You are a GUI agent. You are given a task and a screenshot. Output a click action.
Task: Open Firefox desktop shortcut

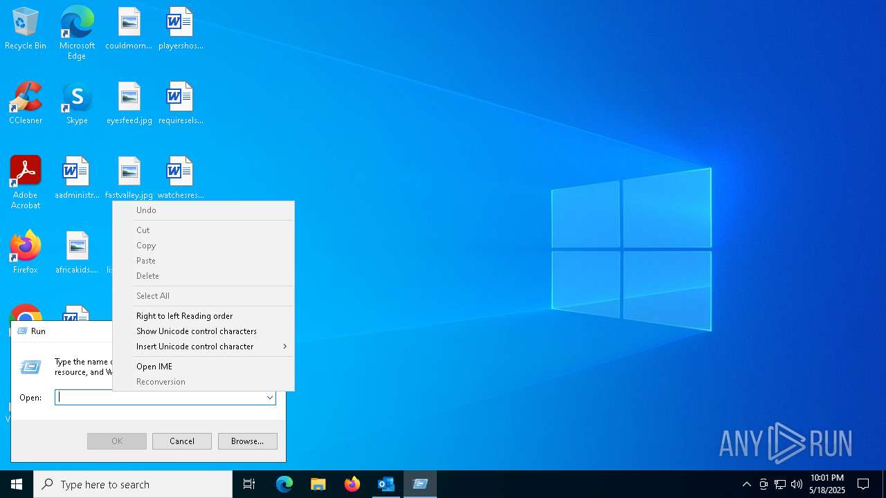(x=26, y=253)
